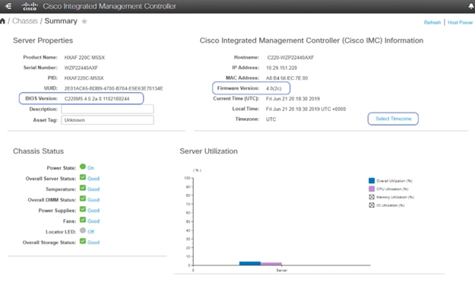Select the UUID value text
Screen dimensions: 475x286
113,88
